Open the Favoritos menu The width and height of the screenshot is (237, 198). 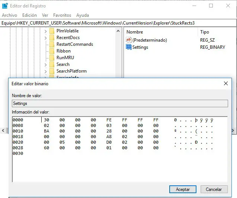[x=62, y=15]
